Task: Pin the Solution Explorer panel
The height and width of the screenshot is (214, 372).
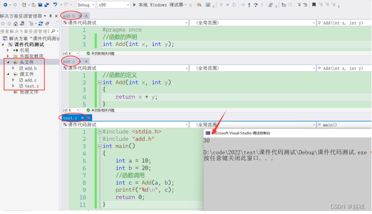Action: click(51, 16)
